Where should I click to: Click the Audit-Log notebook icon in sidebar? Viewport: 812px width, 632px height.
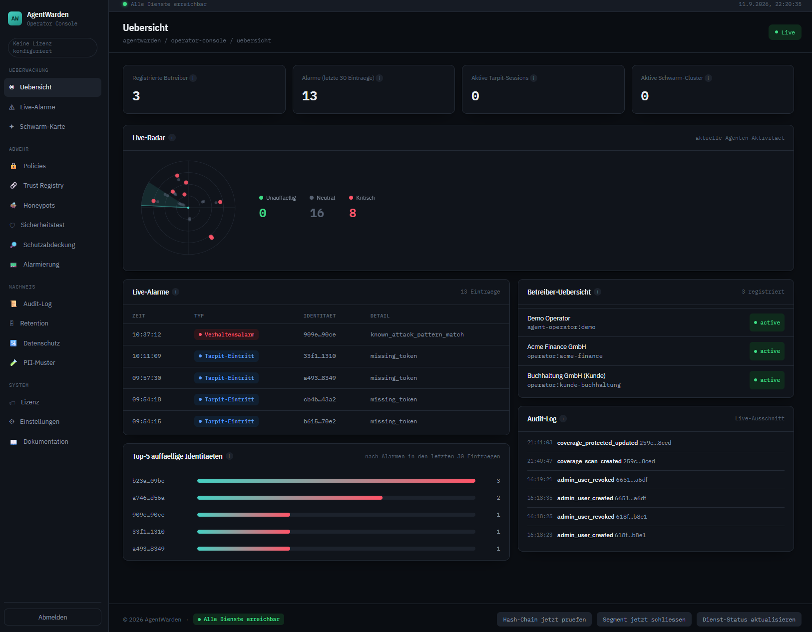13,304
